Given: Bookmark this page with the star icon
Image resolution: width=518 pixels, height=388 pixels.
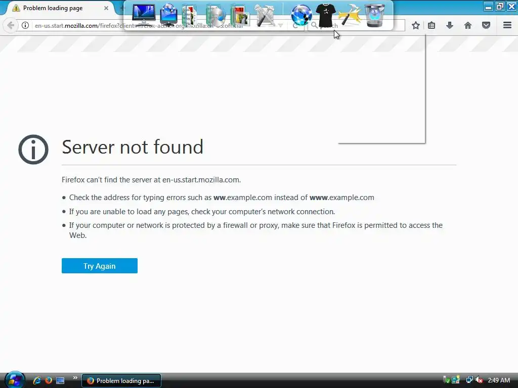Looking at the screenshot, I should pos(416,25).
